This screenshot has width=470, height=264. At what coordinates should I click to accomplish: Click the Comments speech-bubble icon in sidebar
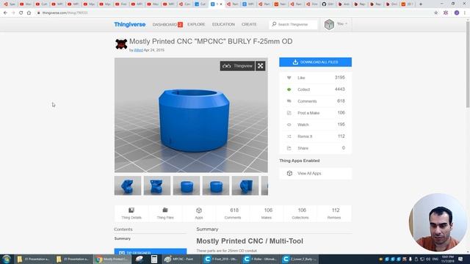point(289,101)
